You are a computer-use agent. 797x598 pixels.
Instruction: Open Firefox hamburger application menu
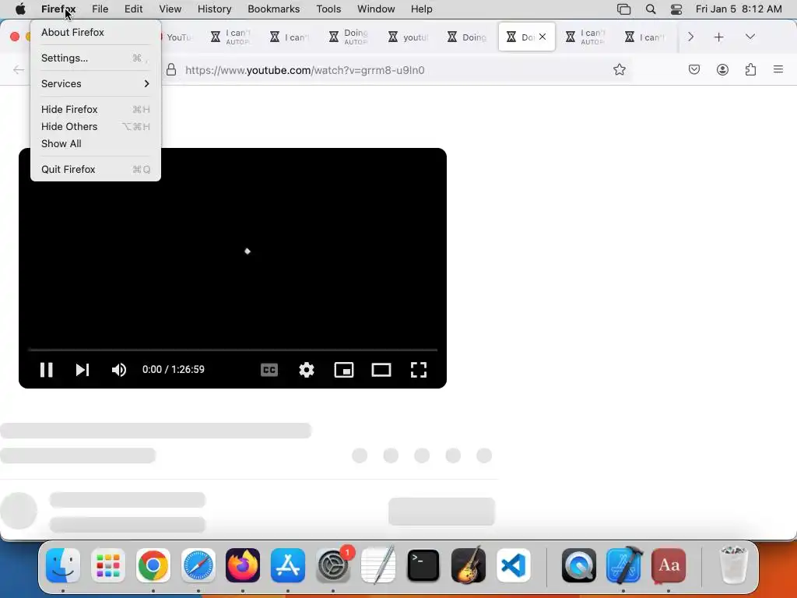point(778,69)
